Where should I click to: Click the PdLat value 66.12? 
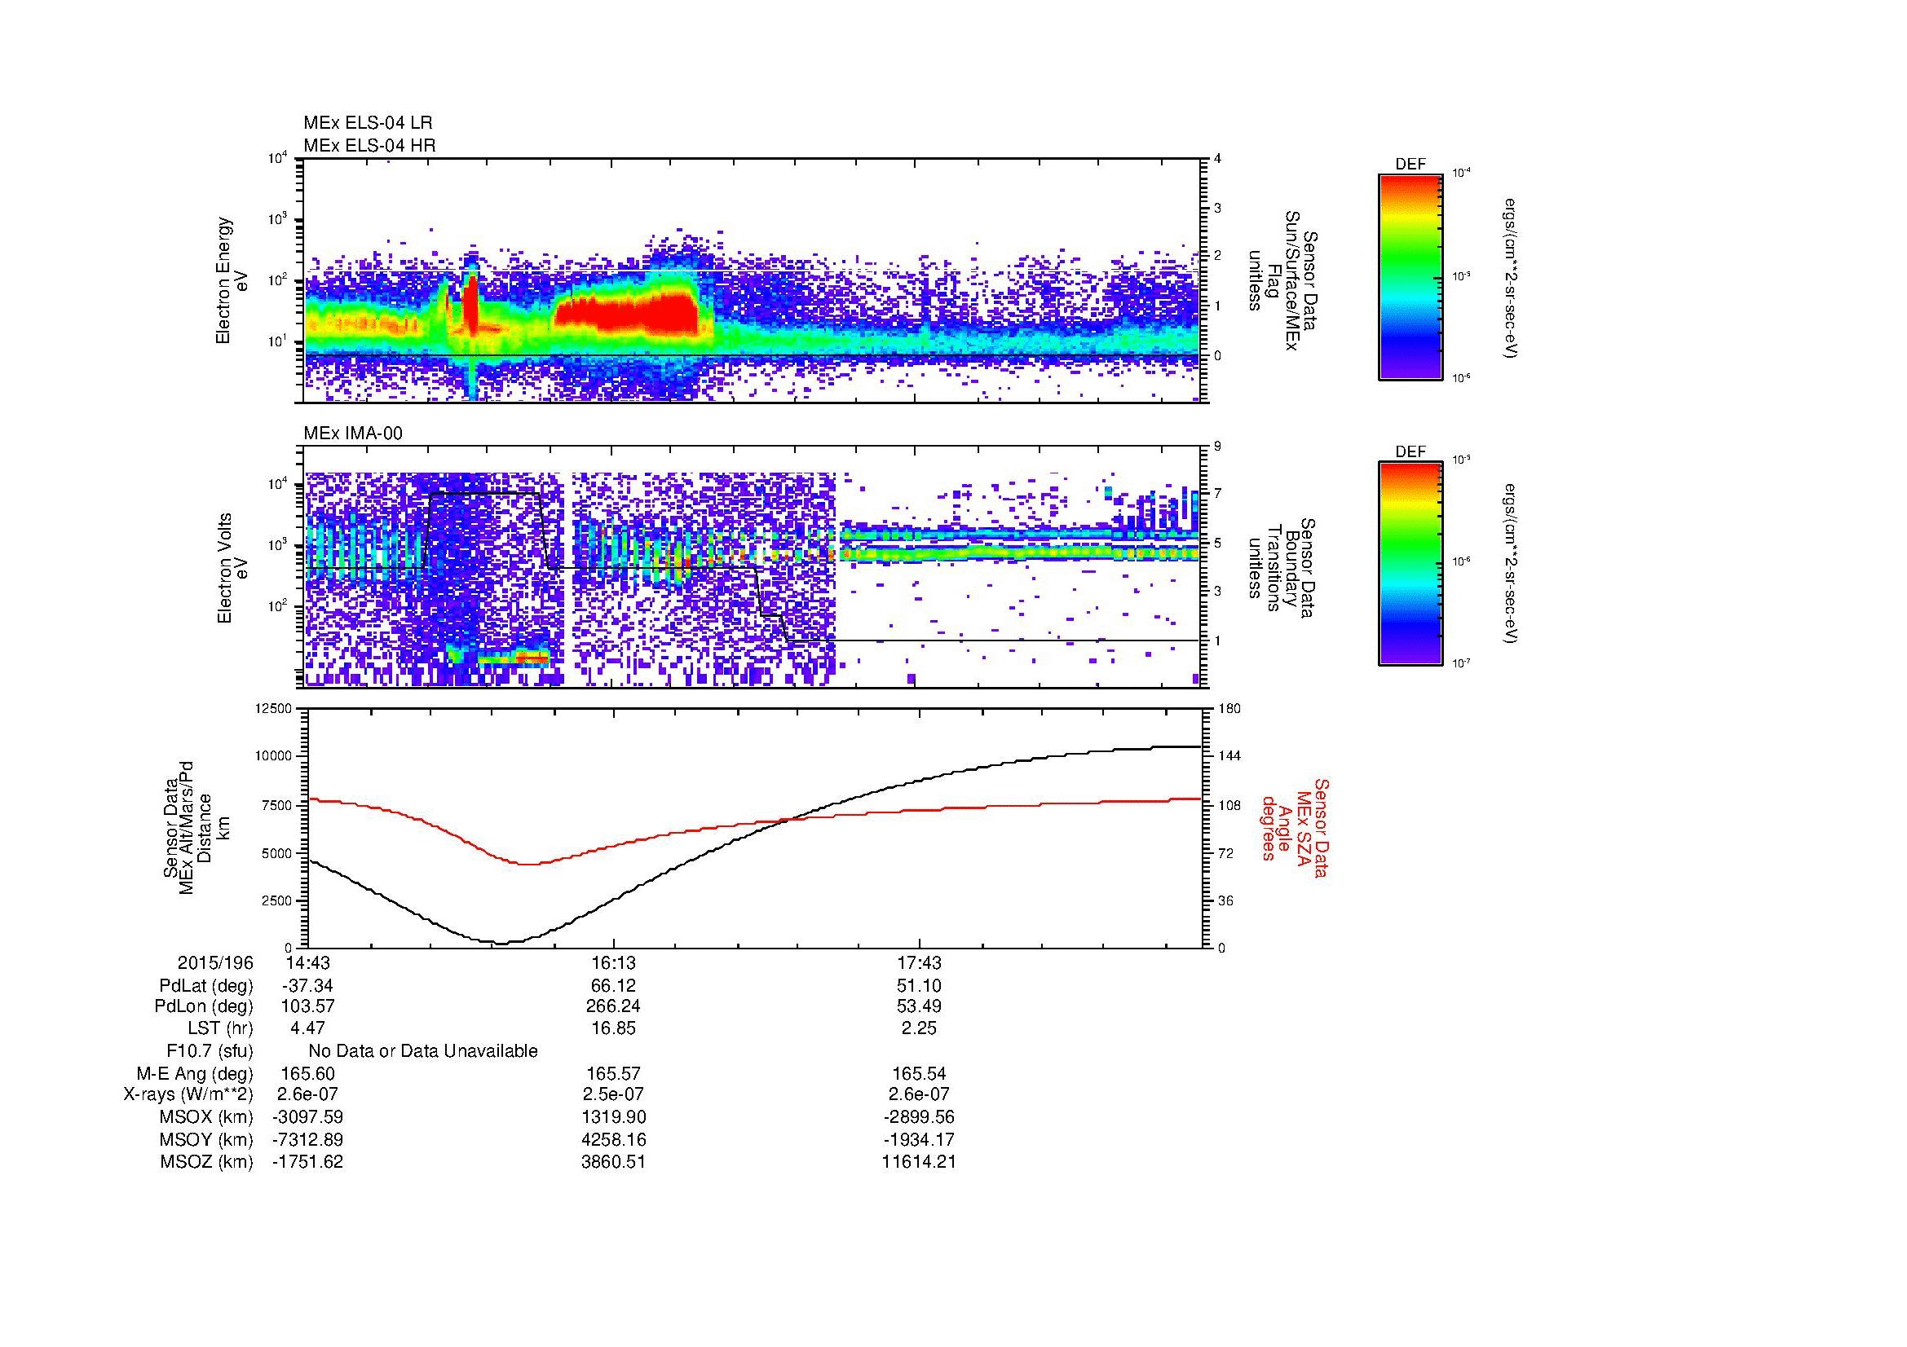pyautogui.click(x=613, y=986)
